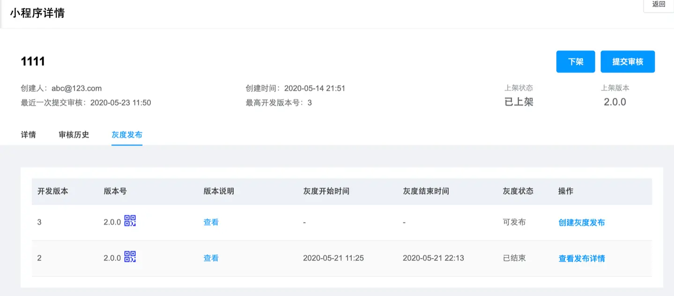Open 查看发布详情 for version 2
The width and height of the screenshot is (674, 296).
coord(582,258)
